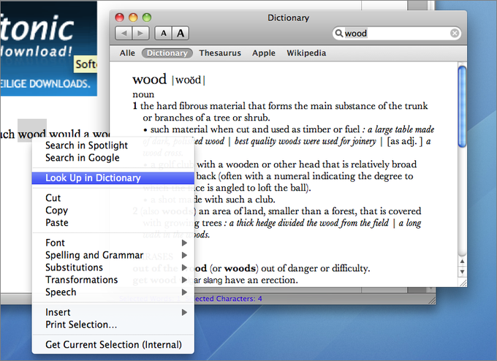This screenshot has width=497, height=361.
Task: Decrease text size with small A button
Action: (x=163, y=33)
